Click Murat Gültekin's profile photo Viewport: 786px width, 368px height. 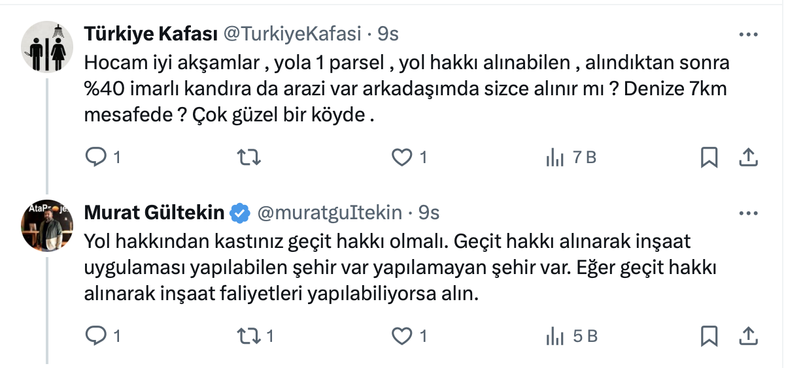tap(47, 225)
